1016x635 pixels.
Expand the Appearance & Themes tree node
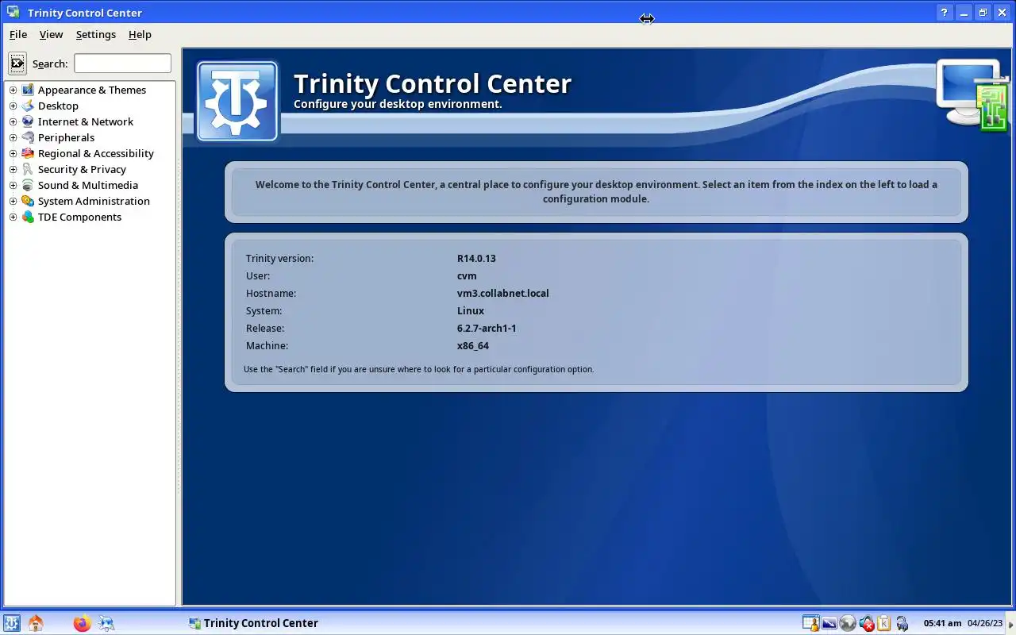tap(13, 90)
